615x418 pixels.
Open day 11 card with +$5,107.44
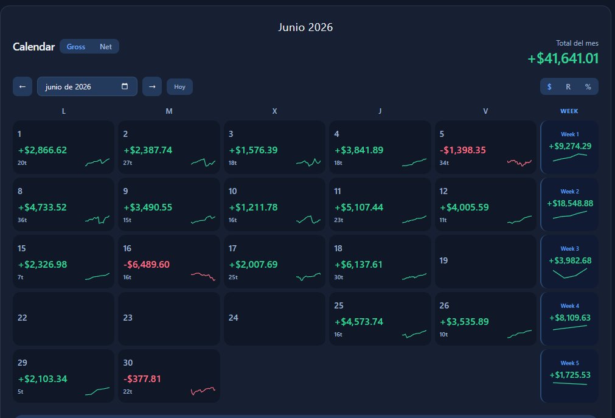(380, 204)
